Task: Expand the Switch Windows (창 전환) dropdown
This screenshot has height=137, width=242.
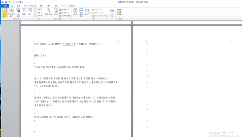Action: tap(112, 13)
